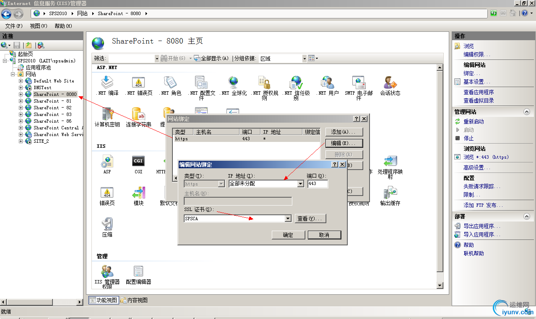Open the 视图(V) menu

[x=39, y=26]
